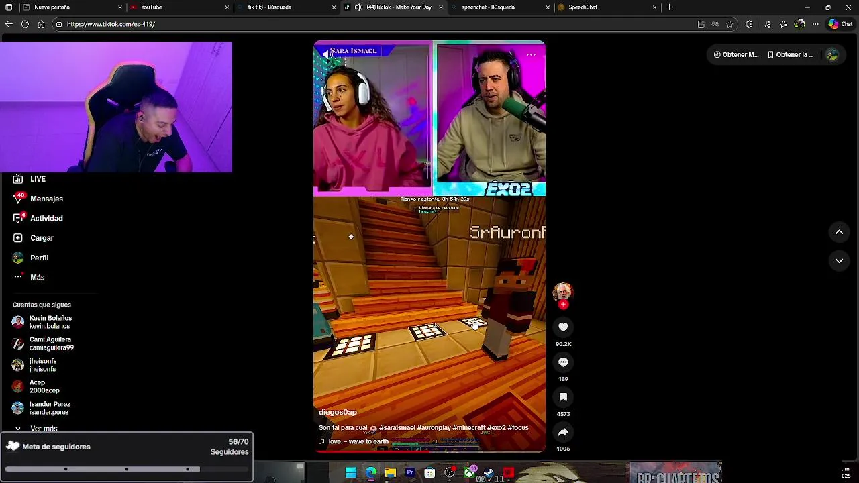Open the favorites list icon
The width and height of the screenshot is (859, 483).
click(x=783, y=24)
